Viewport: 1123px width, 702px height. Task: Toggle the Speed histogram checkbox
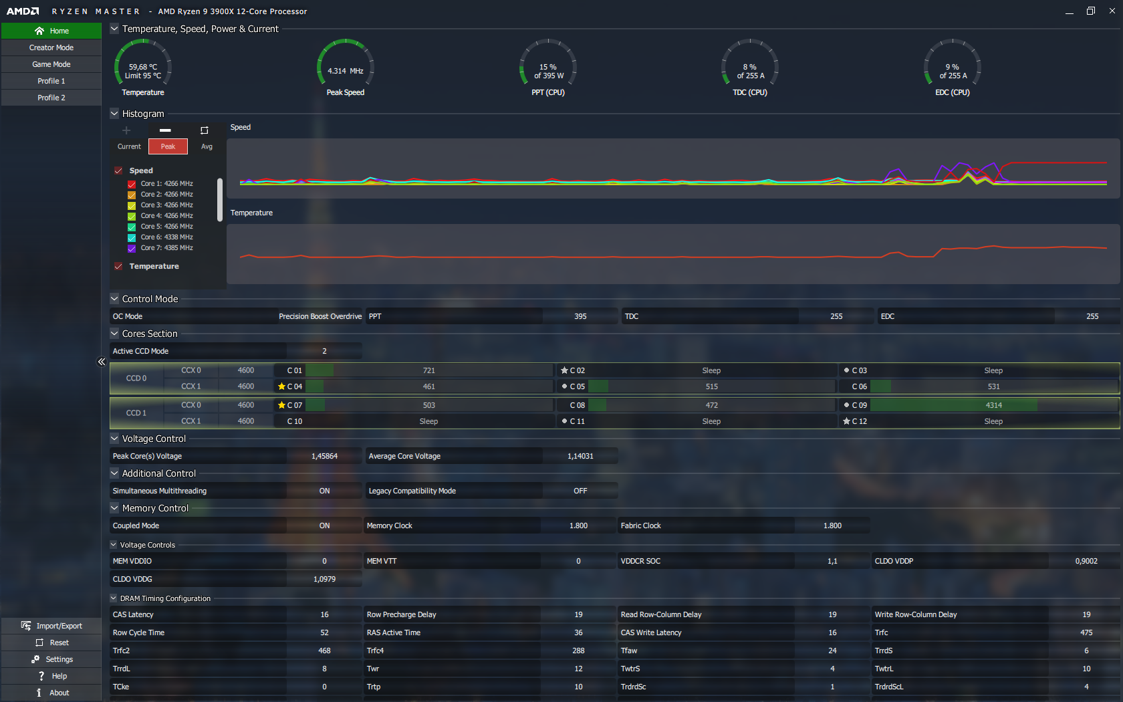[x=118, y=170]
